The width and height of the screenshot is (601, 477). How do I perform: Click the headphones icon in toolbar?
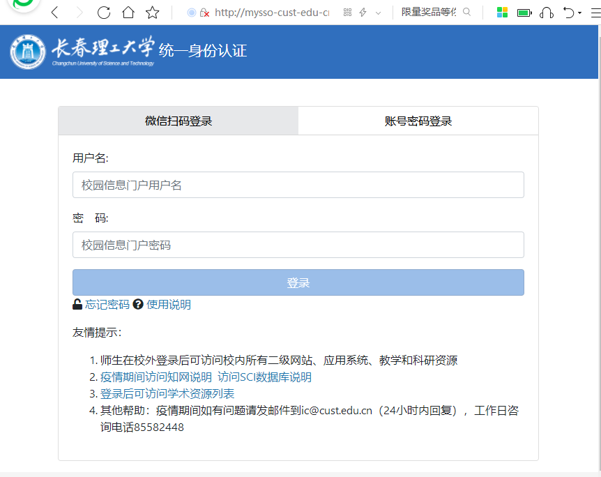point(547,13)
